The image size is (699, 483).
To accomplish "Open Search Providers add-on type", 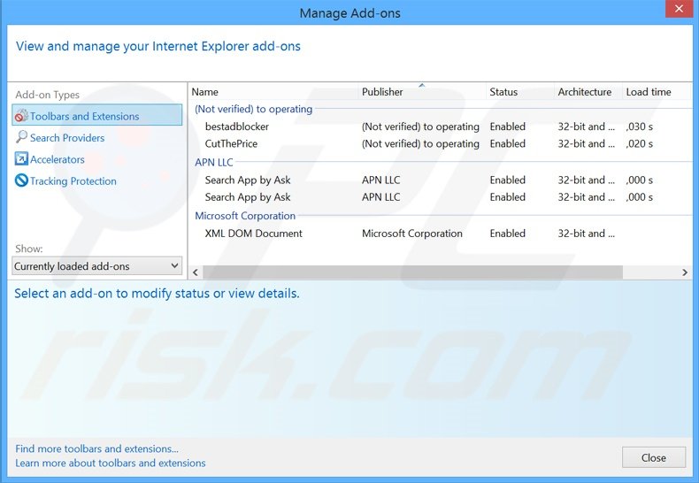I will click(67, 138).
